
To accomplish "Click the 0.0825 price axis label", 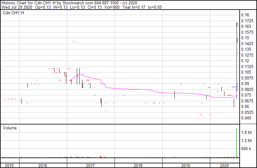I will (247, 89).
